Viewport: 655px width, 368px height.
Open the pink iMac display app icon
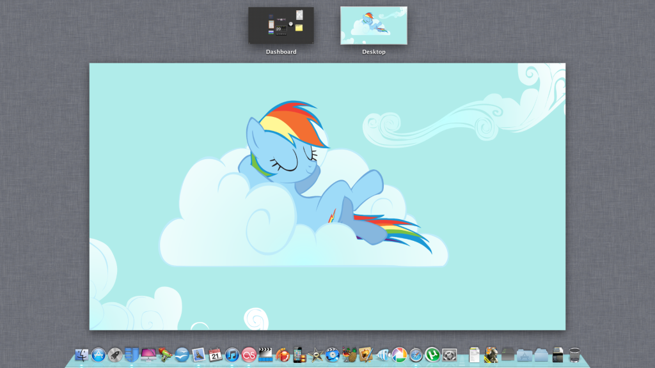tap(148, 355)
